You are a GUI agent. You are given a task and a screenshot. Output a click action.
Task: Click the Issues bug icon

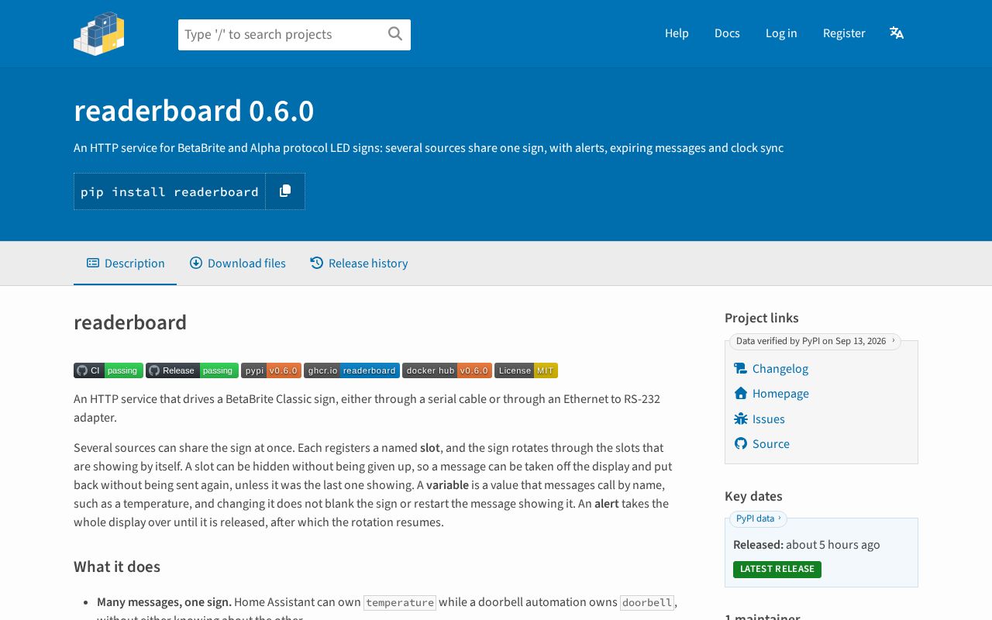pos(741,419)
